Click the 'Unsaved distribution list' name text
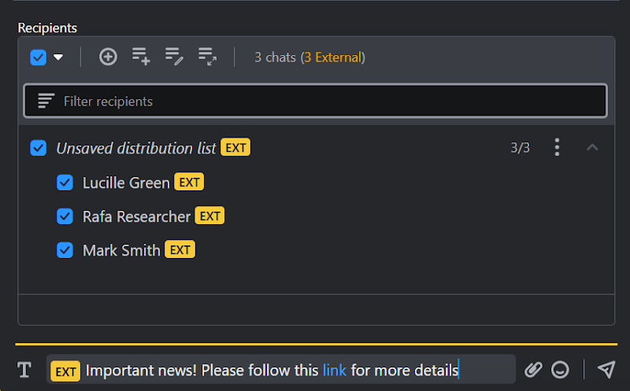 pyautogui.click(x=136, y=148)
